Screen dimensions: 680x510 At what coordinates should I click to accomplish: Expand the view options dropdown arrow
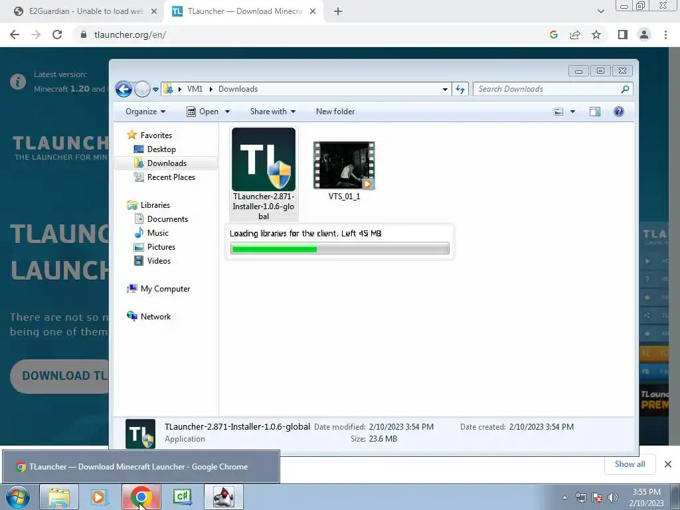[572, 112]
